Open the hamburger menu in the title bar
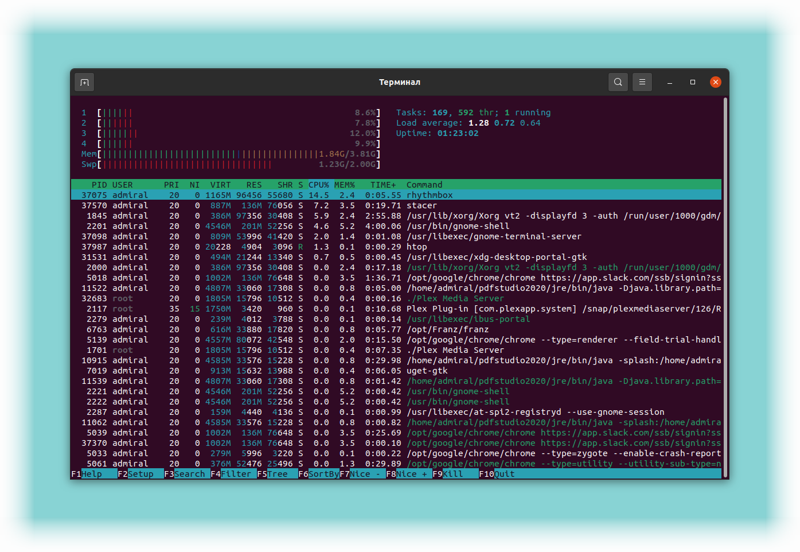 coord(642,82)
